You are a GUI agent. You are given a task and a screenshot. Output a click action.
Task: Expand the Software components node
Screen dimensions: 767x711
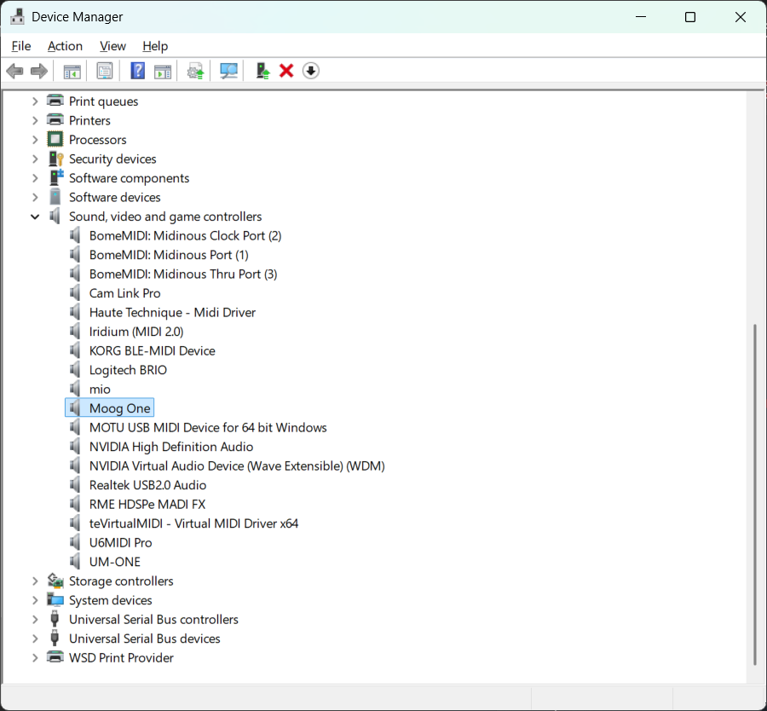pos(35,178)
